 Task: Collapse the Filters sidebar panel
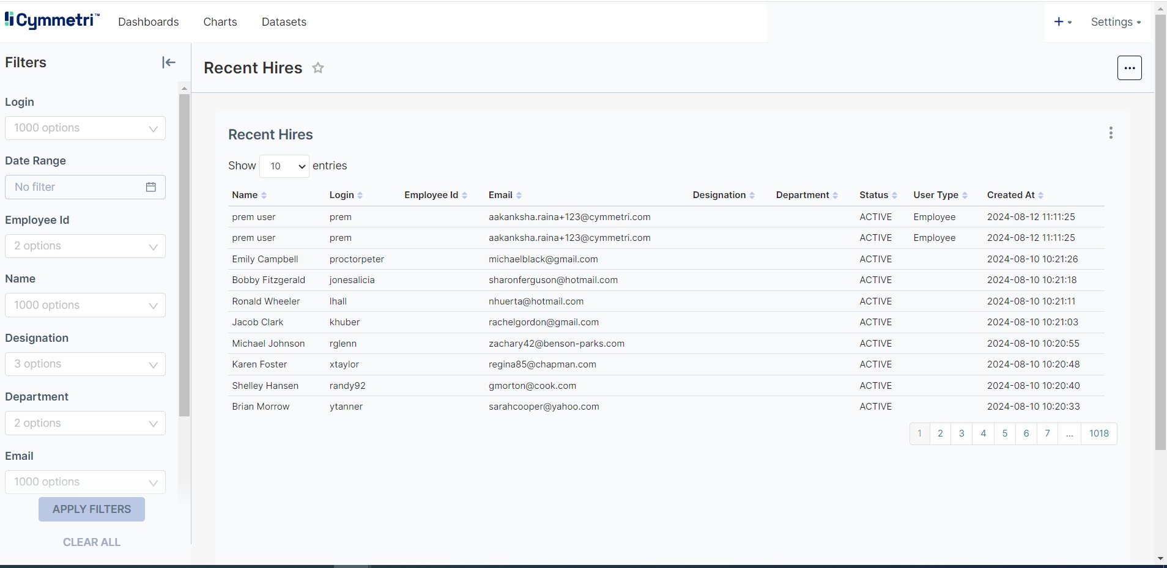coord(169,62)
